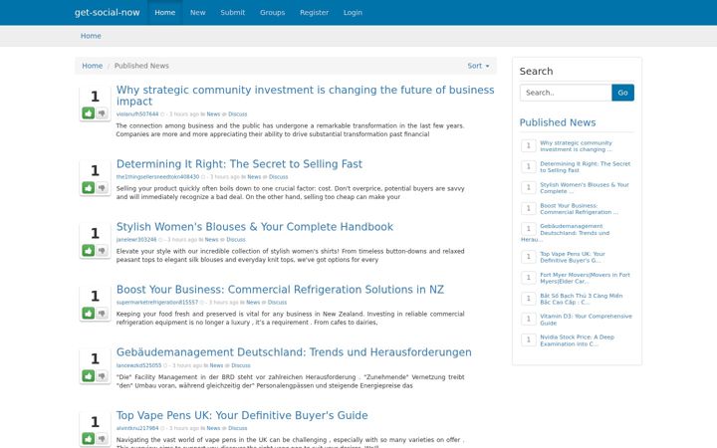The width and height of the screenshot is (717, 448).
Task: Open sidebar link 'Gebäudemanagement Deutschland: Trends und'
Action: point(566,233)
